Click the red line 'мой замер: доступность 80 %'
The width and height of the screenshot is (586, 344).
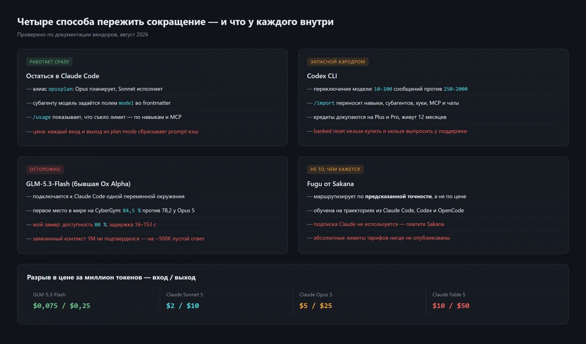pos(91,224)
